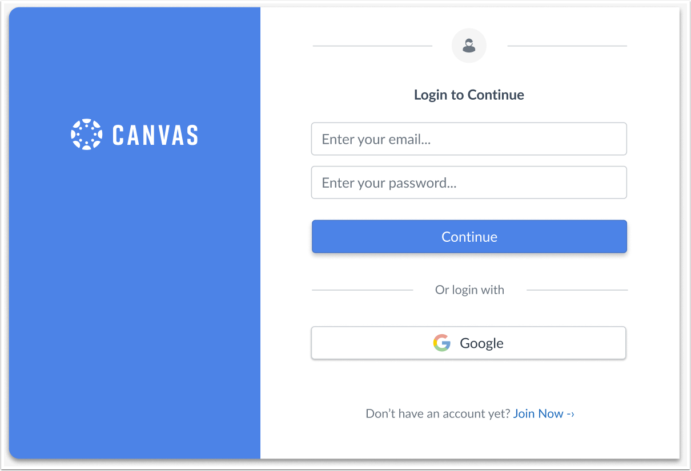
Task: Click the Google G logo icon
Action: [441, 343]
